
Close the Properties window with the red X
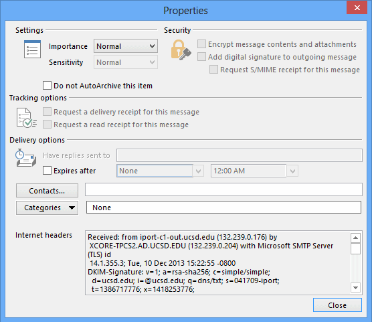click(x=357, y=7)
